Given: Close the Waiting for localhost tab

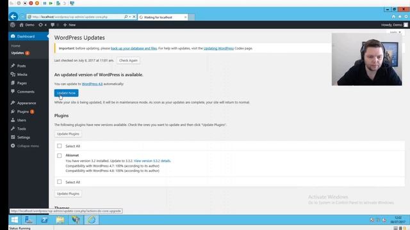Looking at the screenshot, I should [x=185, y=17].
